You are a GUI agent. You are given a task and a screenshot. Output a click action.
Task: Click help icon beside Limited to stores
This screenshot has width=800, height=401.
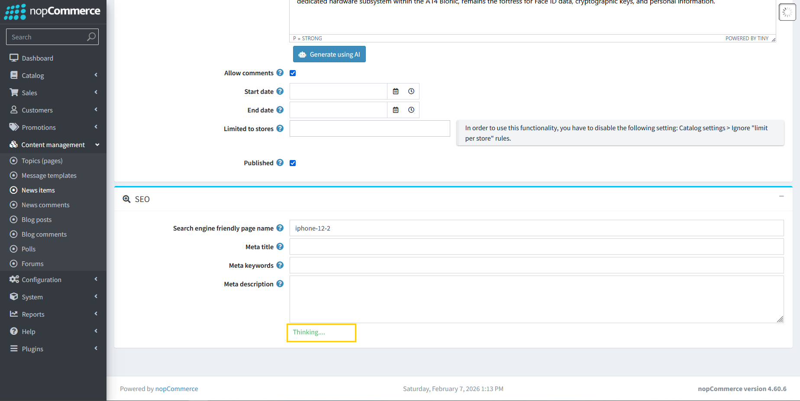point(280,128)
